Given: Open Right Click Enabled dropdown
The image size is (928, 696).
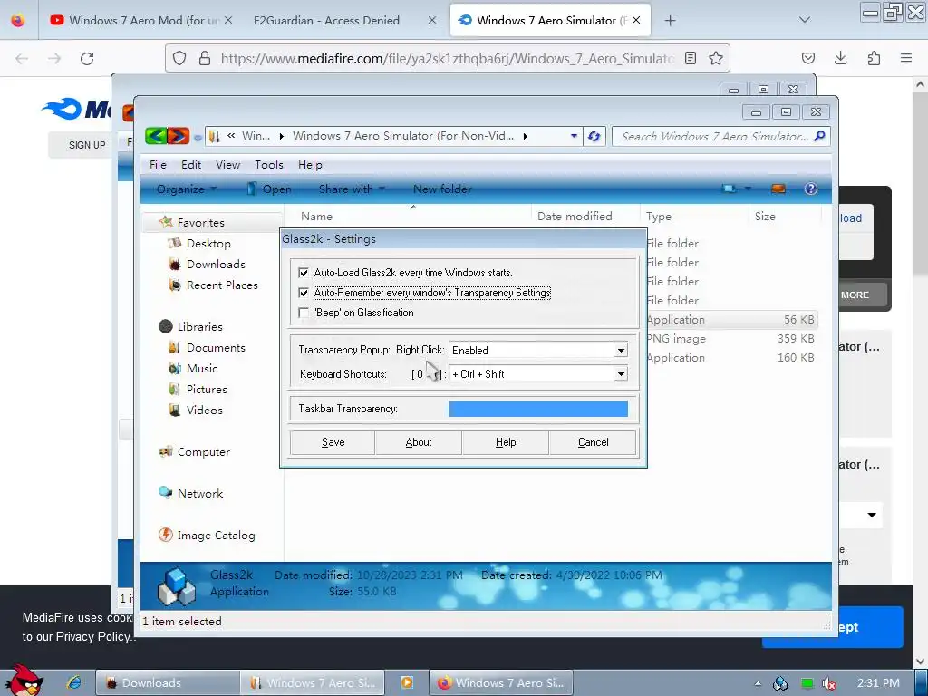Looking at the screenshot, I should (621, 351).
